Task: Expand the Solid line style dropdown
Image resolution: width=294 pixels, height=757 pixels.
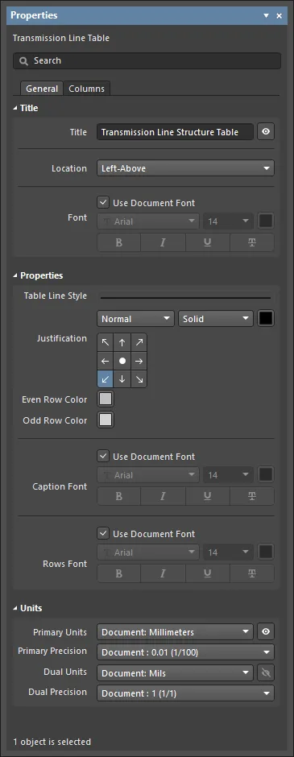Action: click(x=216, y=319)
